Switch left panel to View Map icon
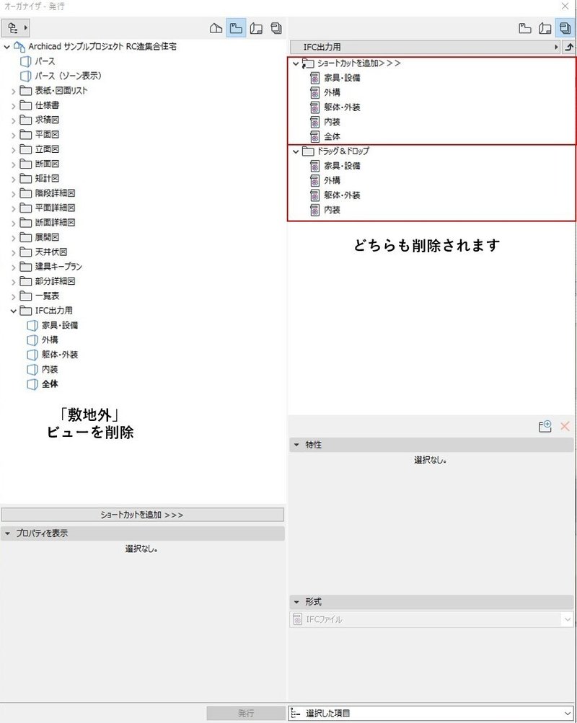 pyautogui.click(x=236, y=28)
